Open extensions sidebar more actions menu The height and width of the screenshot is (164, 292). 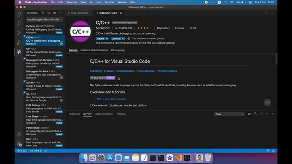tap(60, 13)
